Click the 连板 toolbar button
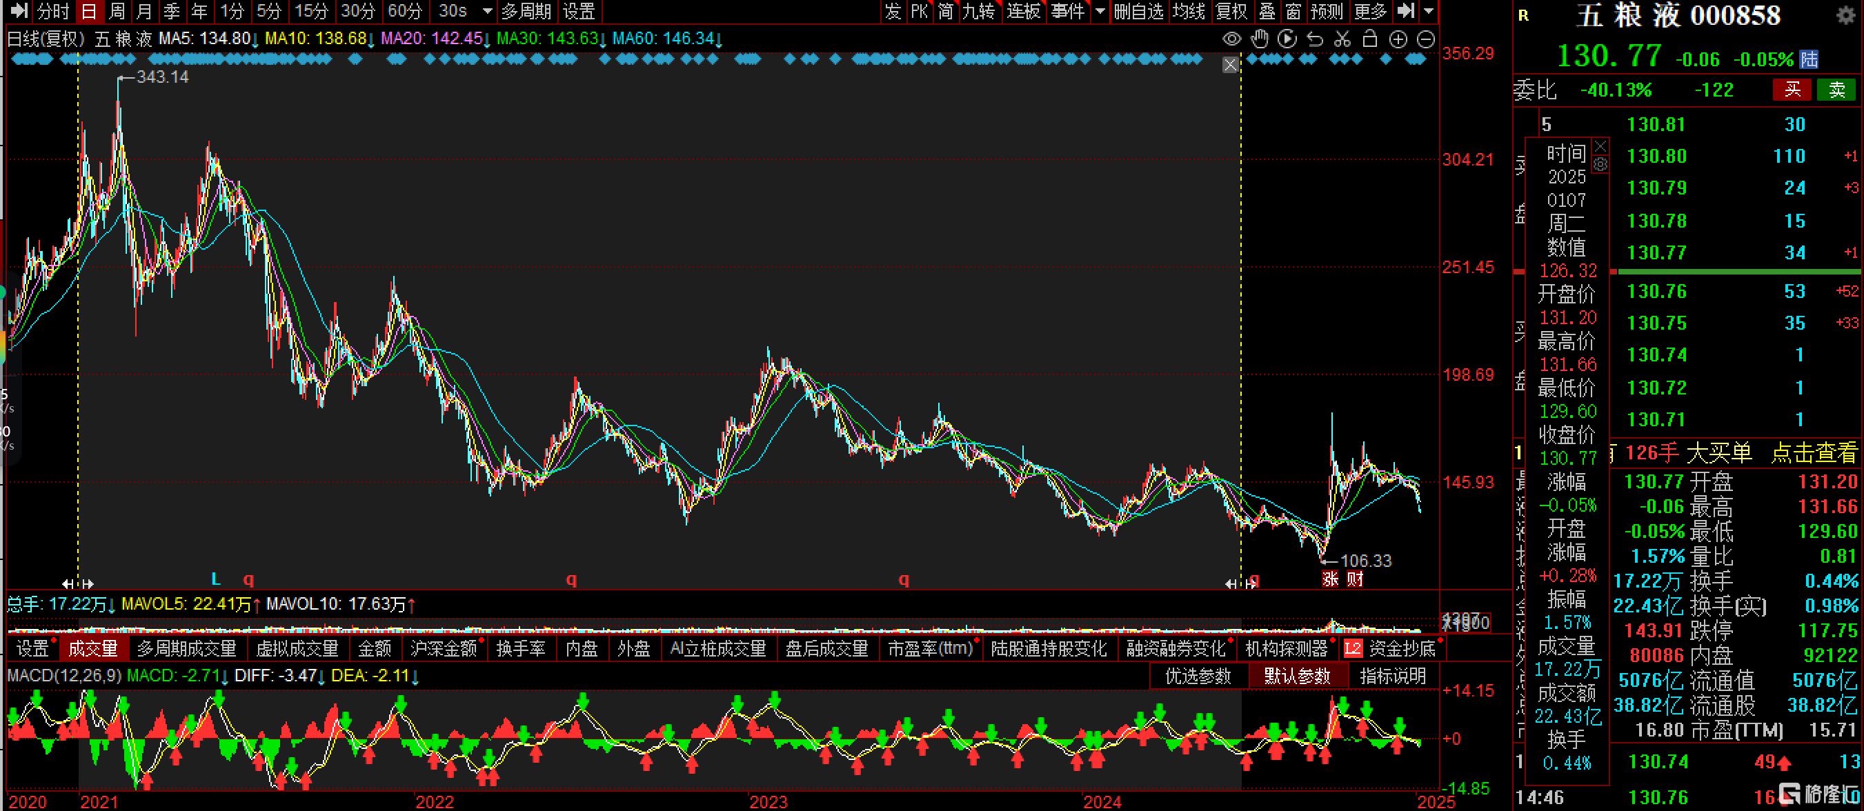Image resolution: width=1864 pixels, height=811 pixels. pos(1023,11)
